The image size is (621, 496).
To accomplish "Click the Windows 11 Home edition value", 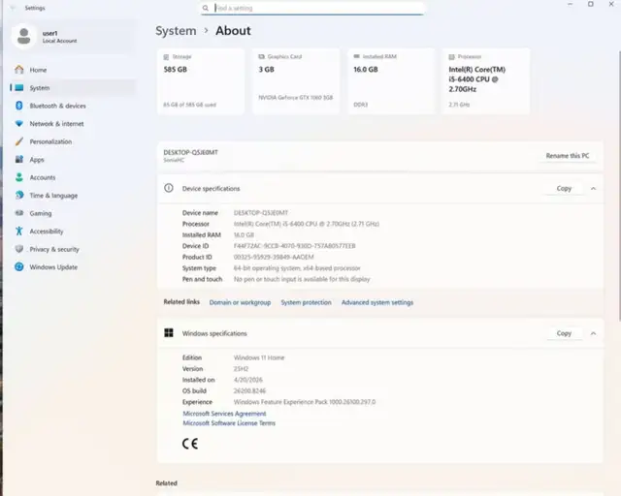I will 259,357.
